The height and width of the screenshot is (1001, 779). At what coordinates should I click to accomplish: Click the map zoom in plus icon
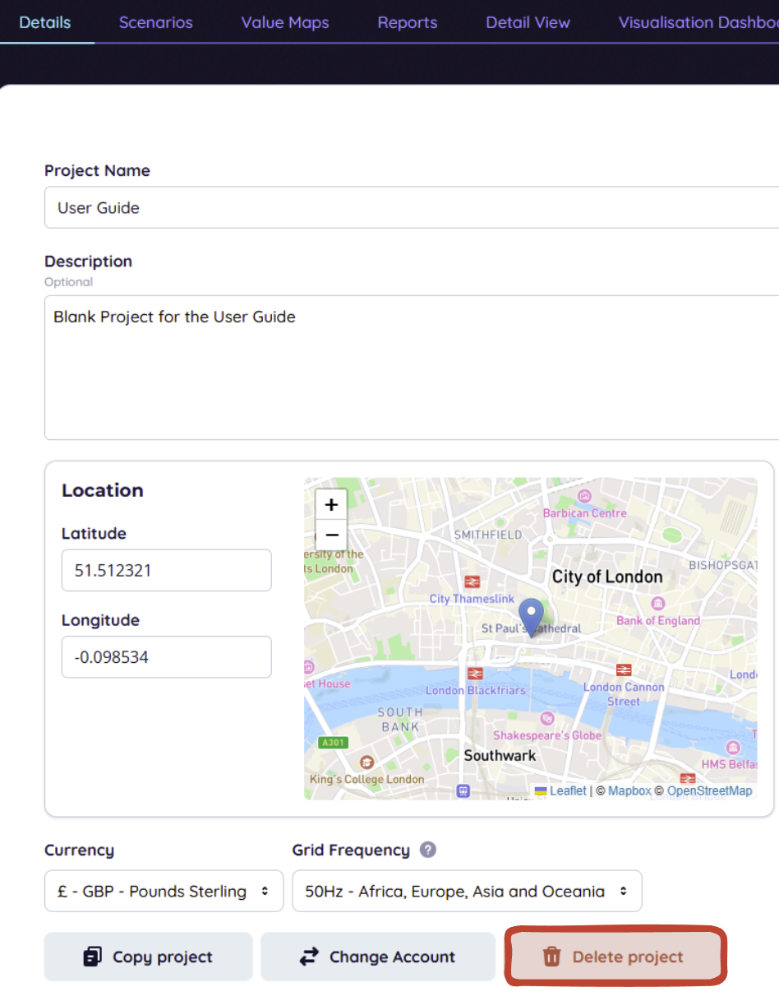331,504
